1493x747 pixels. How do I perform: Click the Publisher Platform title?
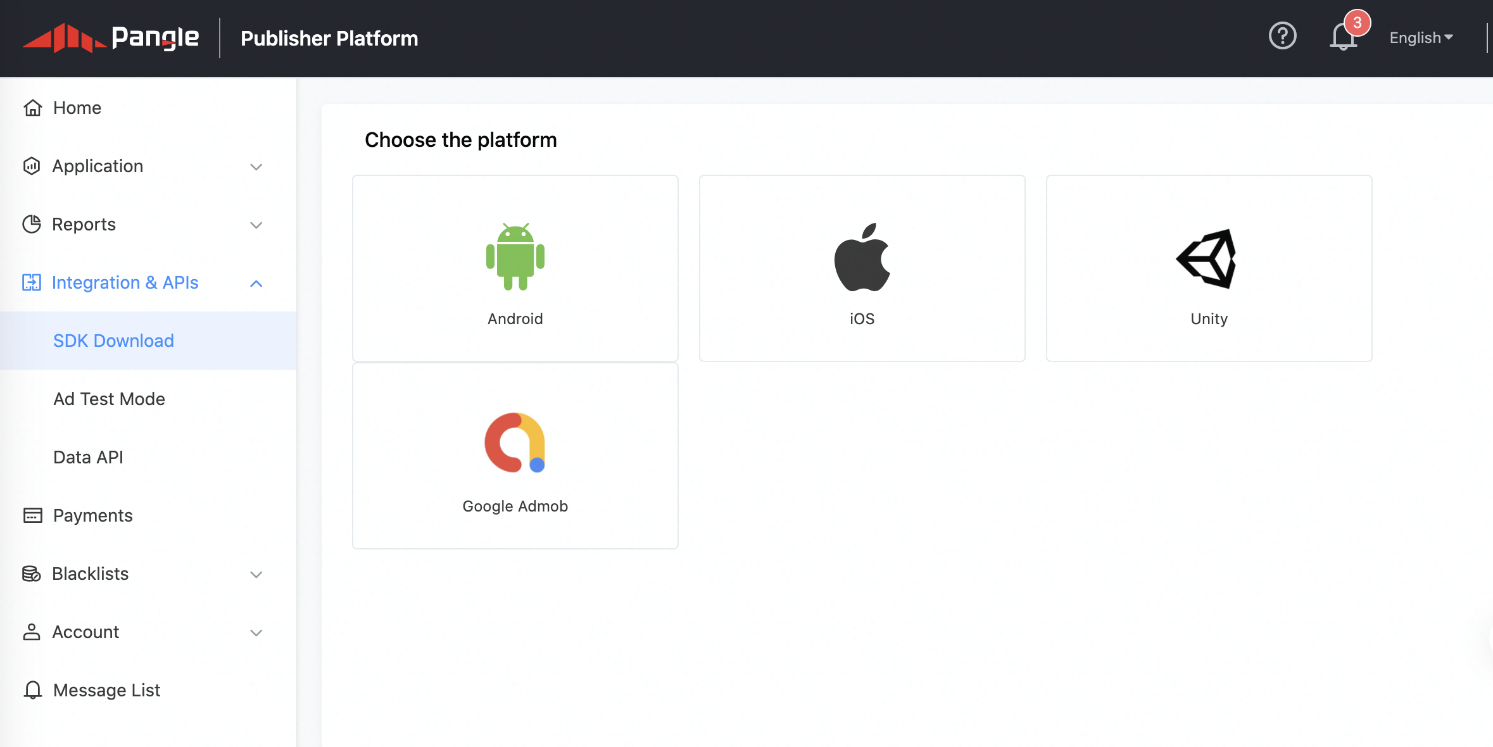click(329, 39)
